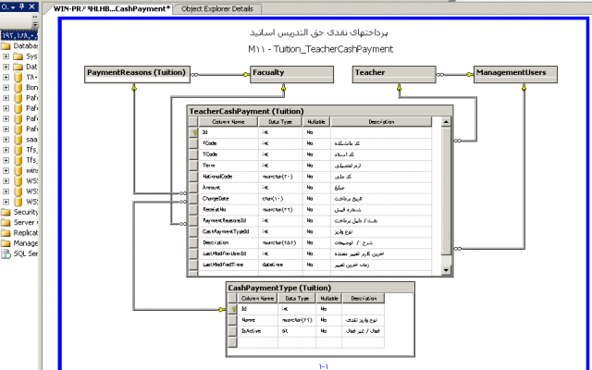Image resolution: width=592 pixels, height=370 pixels.
Task: Click the Name cell in CashPaymentType
Action: 258,320
